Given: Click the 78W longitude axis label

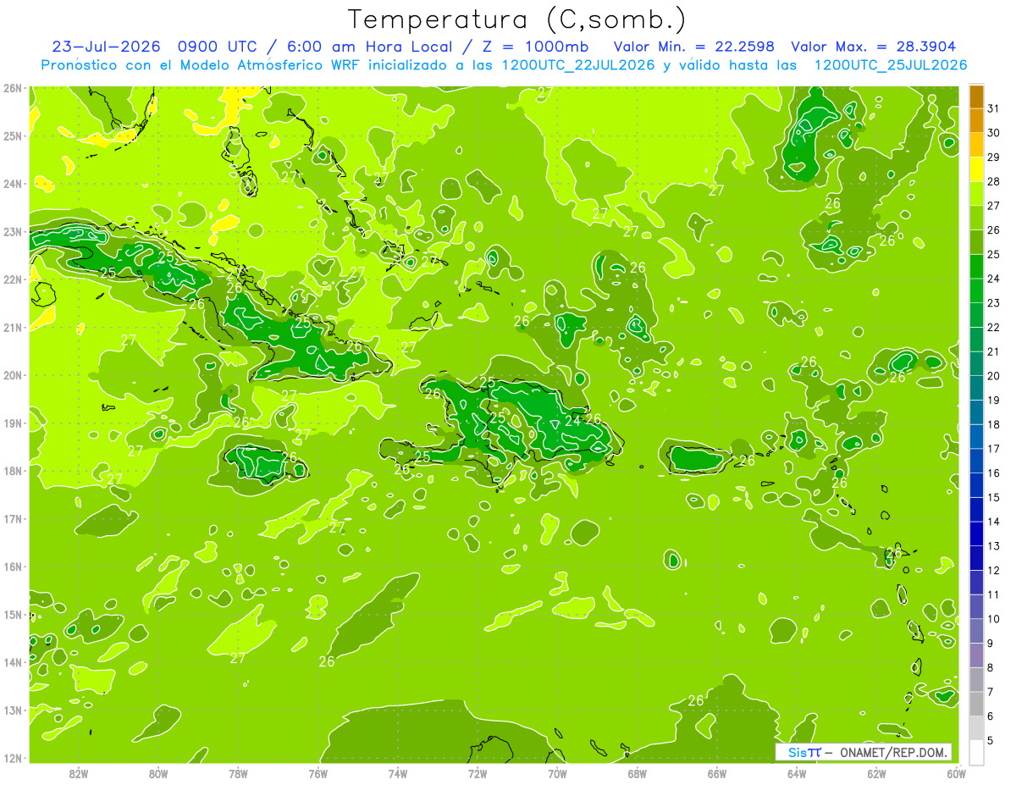Looking at the screenshot, I should point(238,772).
